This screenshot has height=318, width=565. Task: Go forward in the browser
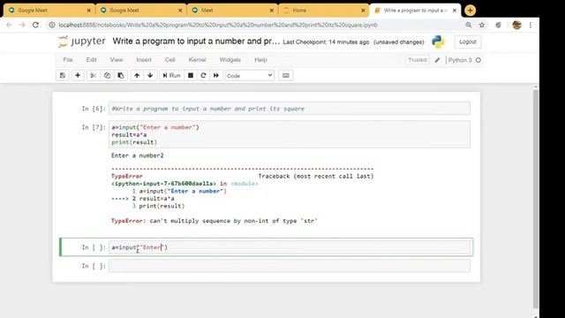pos(22,25)
